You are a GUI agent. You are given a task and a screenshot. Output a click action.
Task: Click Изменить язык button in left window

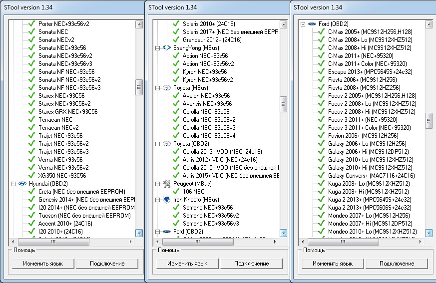tap(43, 264)
